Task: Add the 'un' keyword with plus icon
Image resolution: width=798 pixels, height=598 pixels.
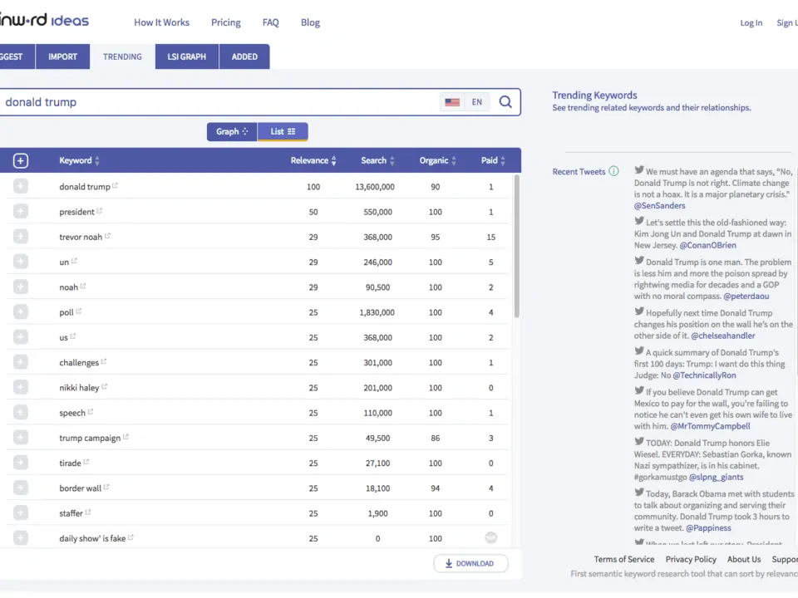Action: pos(20,262)
